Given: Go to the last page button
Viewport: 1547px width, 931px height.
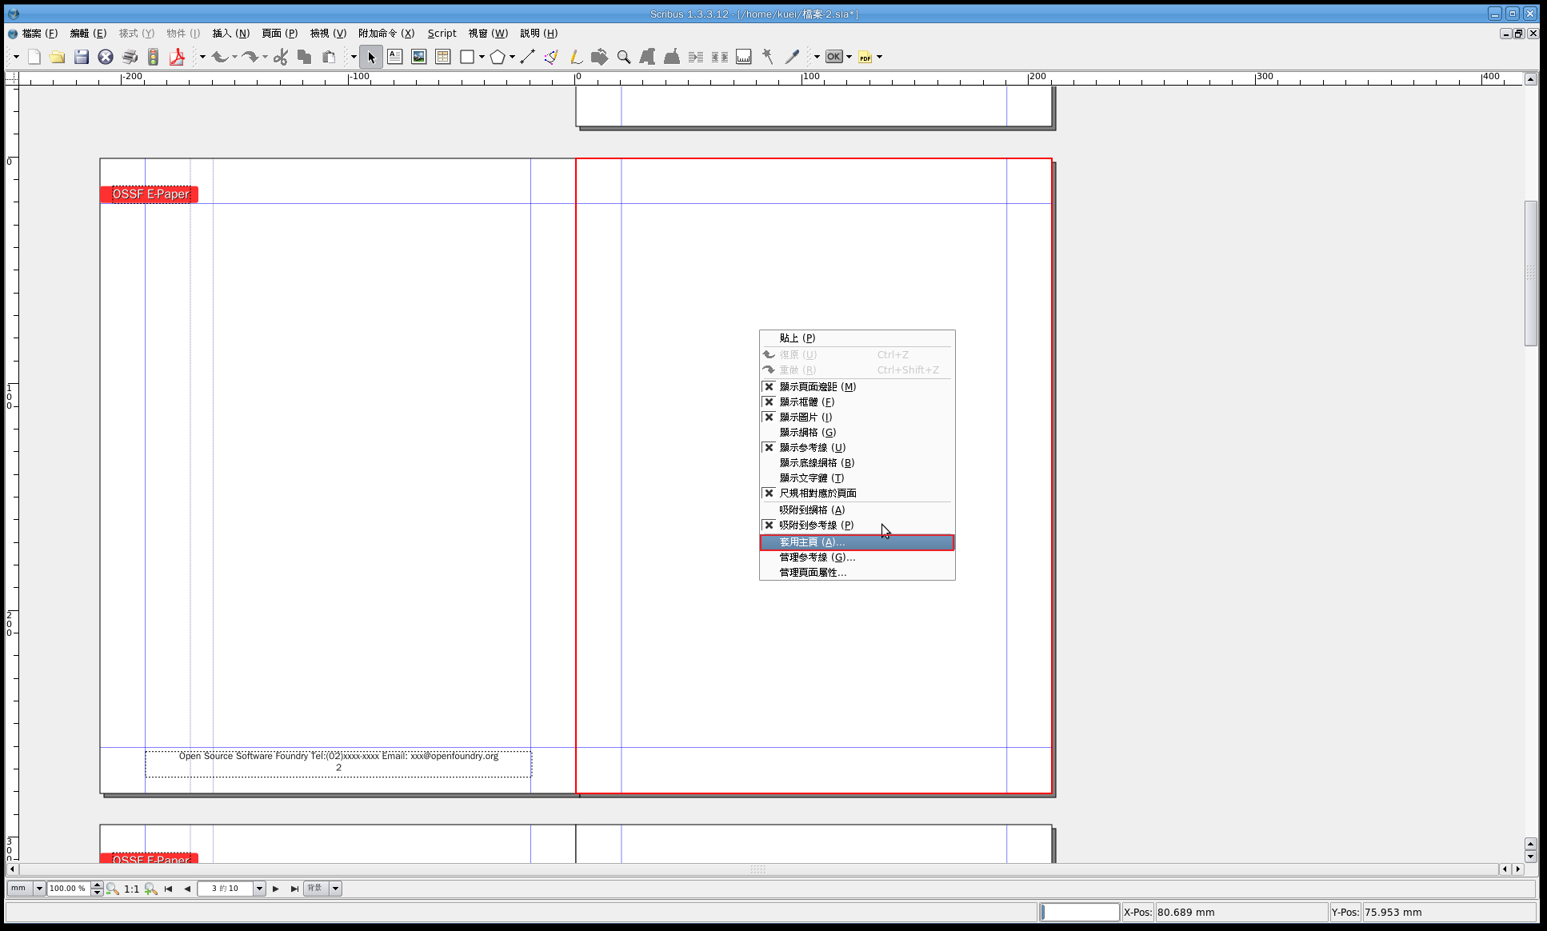Looking at the screenshot, I should tap(294, 889).
